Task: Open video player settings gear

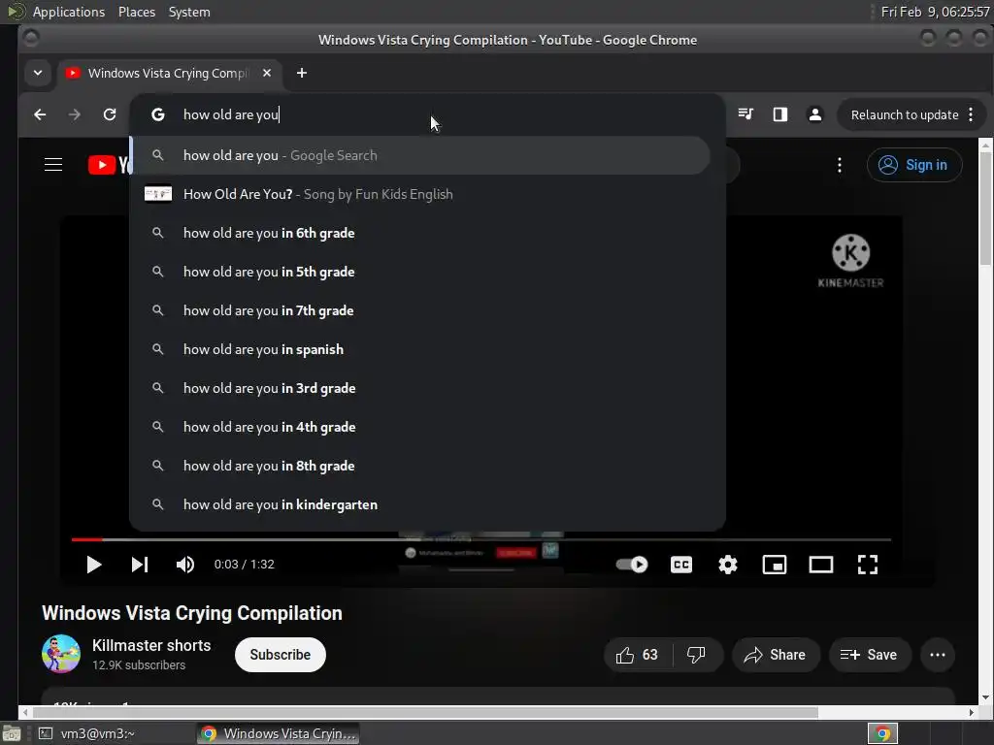Action: pyautogui.click(x=728, y=565)
